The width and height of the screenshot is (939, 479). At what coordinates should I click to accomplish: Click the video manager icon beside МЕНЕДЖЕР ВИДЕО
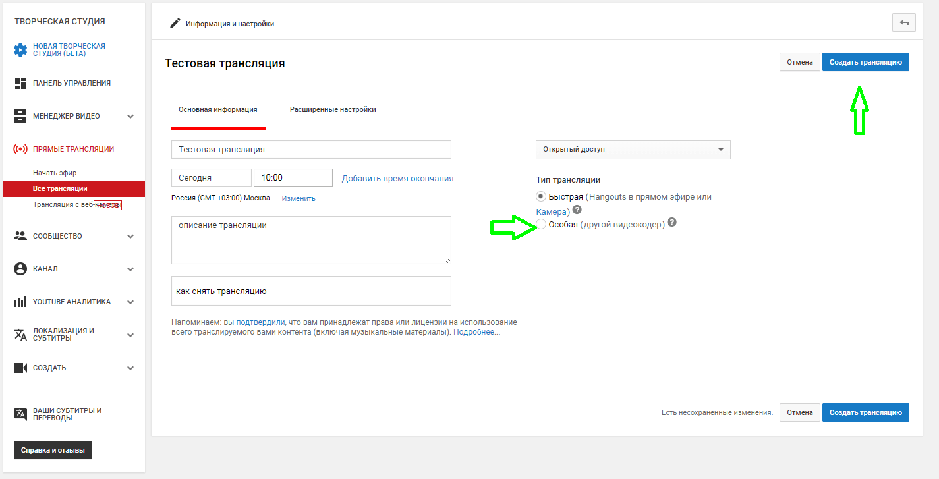pyautogui.click(x=20, y=116)
